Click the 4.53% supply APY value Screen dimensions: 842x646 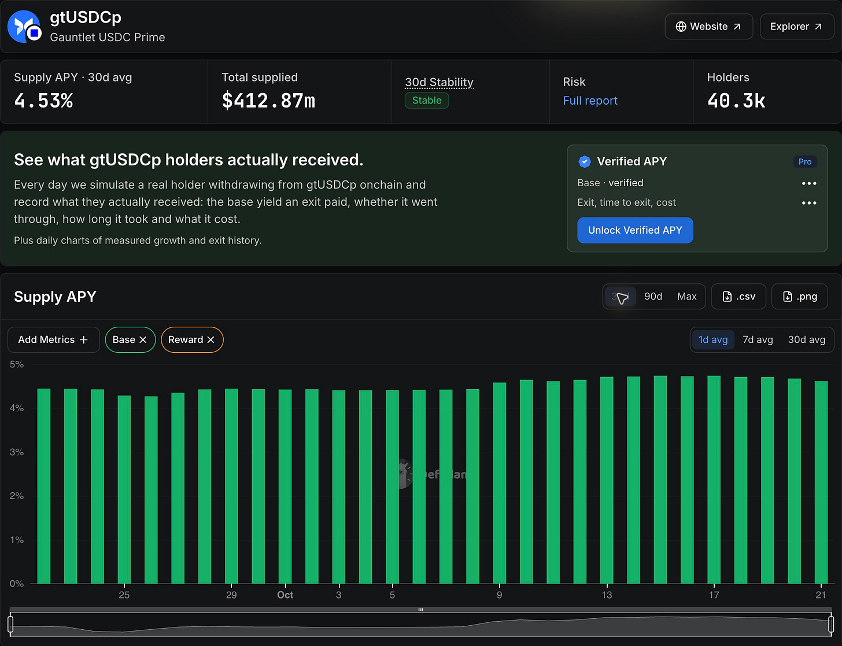[x=43, y=101]
